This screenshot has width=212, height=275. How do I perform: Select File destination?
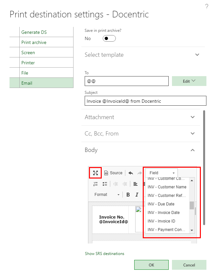tap(46, 73)
